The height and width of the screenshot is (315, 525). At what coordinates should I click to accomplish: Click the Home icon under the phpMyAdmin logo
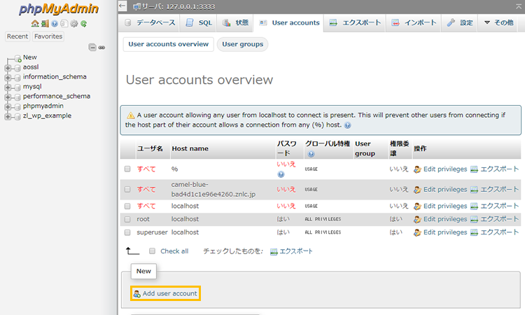pos(35,24)
